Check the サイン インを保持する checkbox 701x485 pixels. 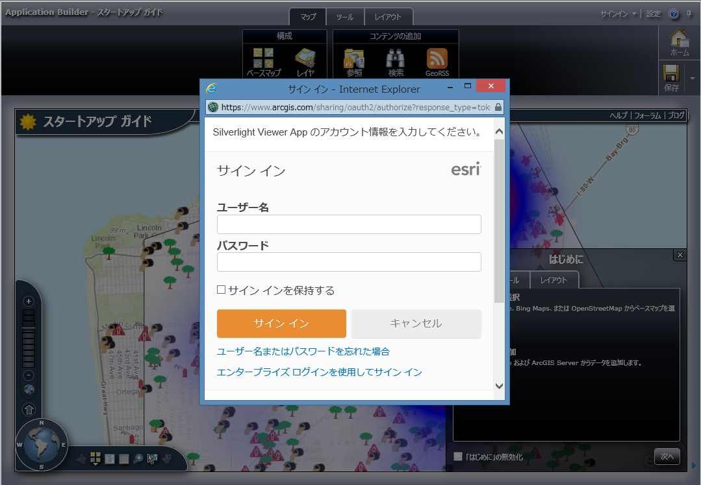[221, 290]
